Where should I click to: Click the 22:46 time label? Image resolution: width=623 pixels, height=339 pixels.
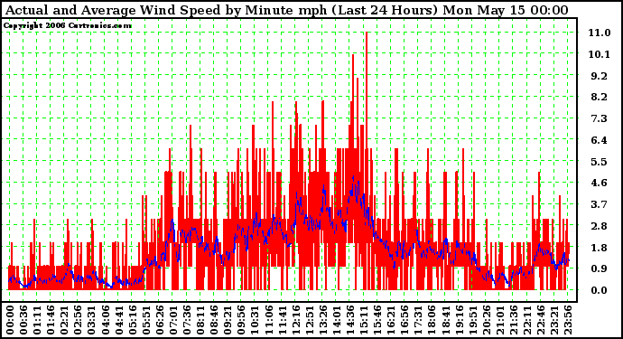tap(540, 320)
